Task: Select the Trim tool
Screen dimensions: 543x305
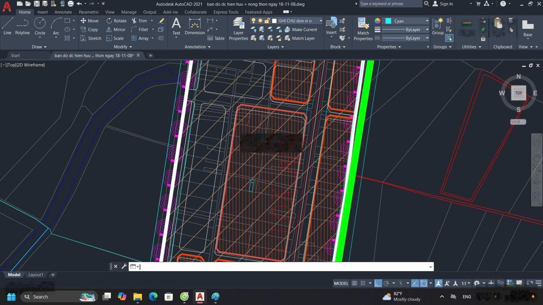Action: tap(141, 21)
